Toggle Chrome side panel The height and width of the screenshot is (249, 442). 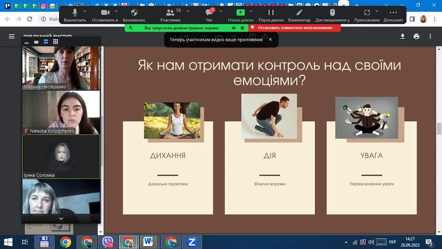click(x=412, y=19)
